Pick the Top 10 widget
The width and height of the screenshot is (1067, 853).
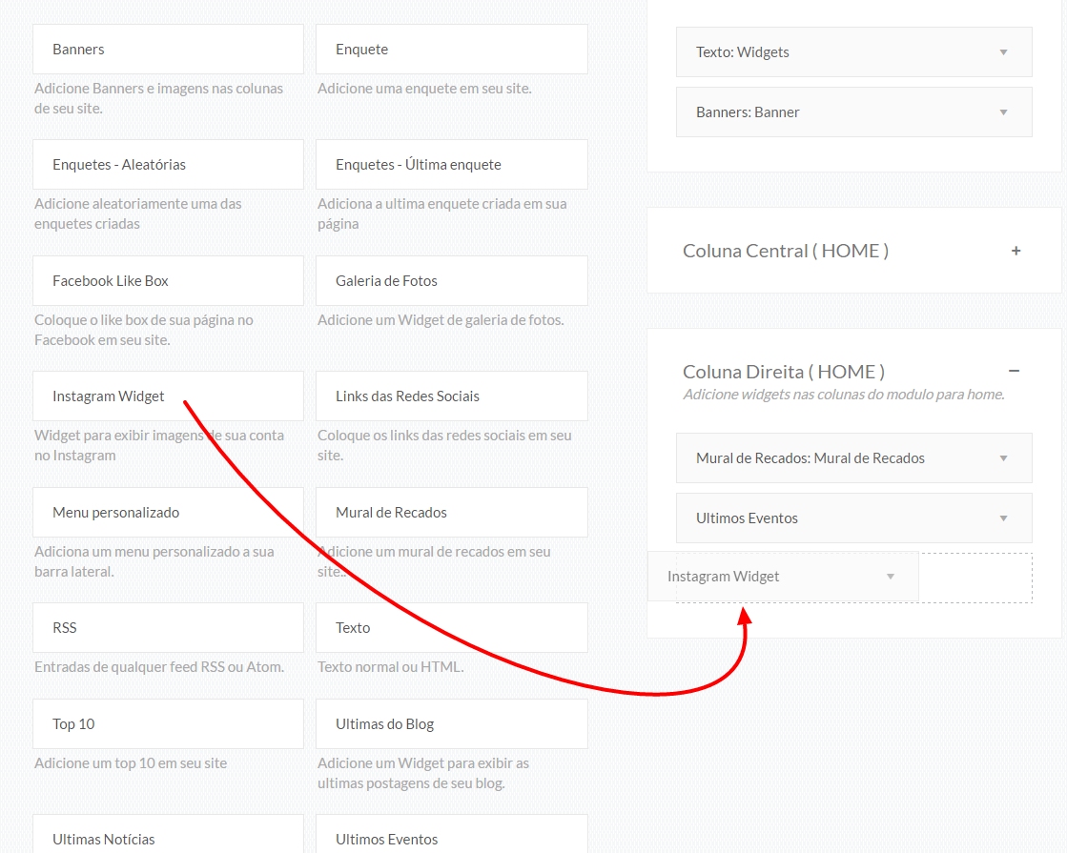(168, 724)
